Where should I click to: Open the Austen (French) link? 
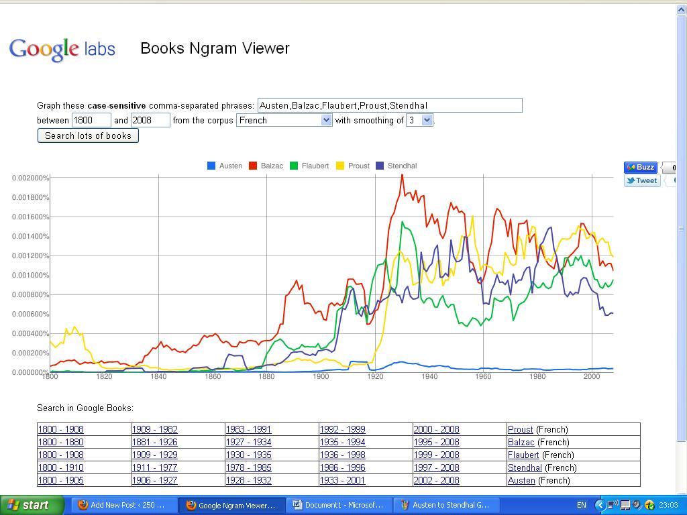tap(521, 480)
